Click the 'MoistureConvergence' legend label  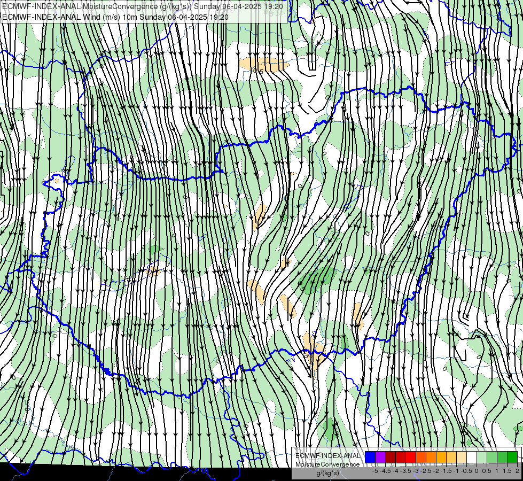tap(327, 464)
